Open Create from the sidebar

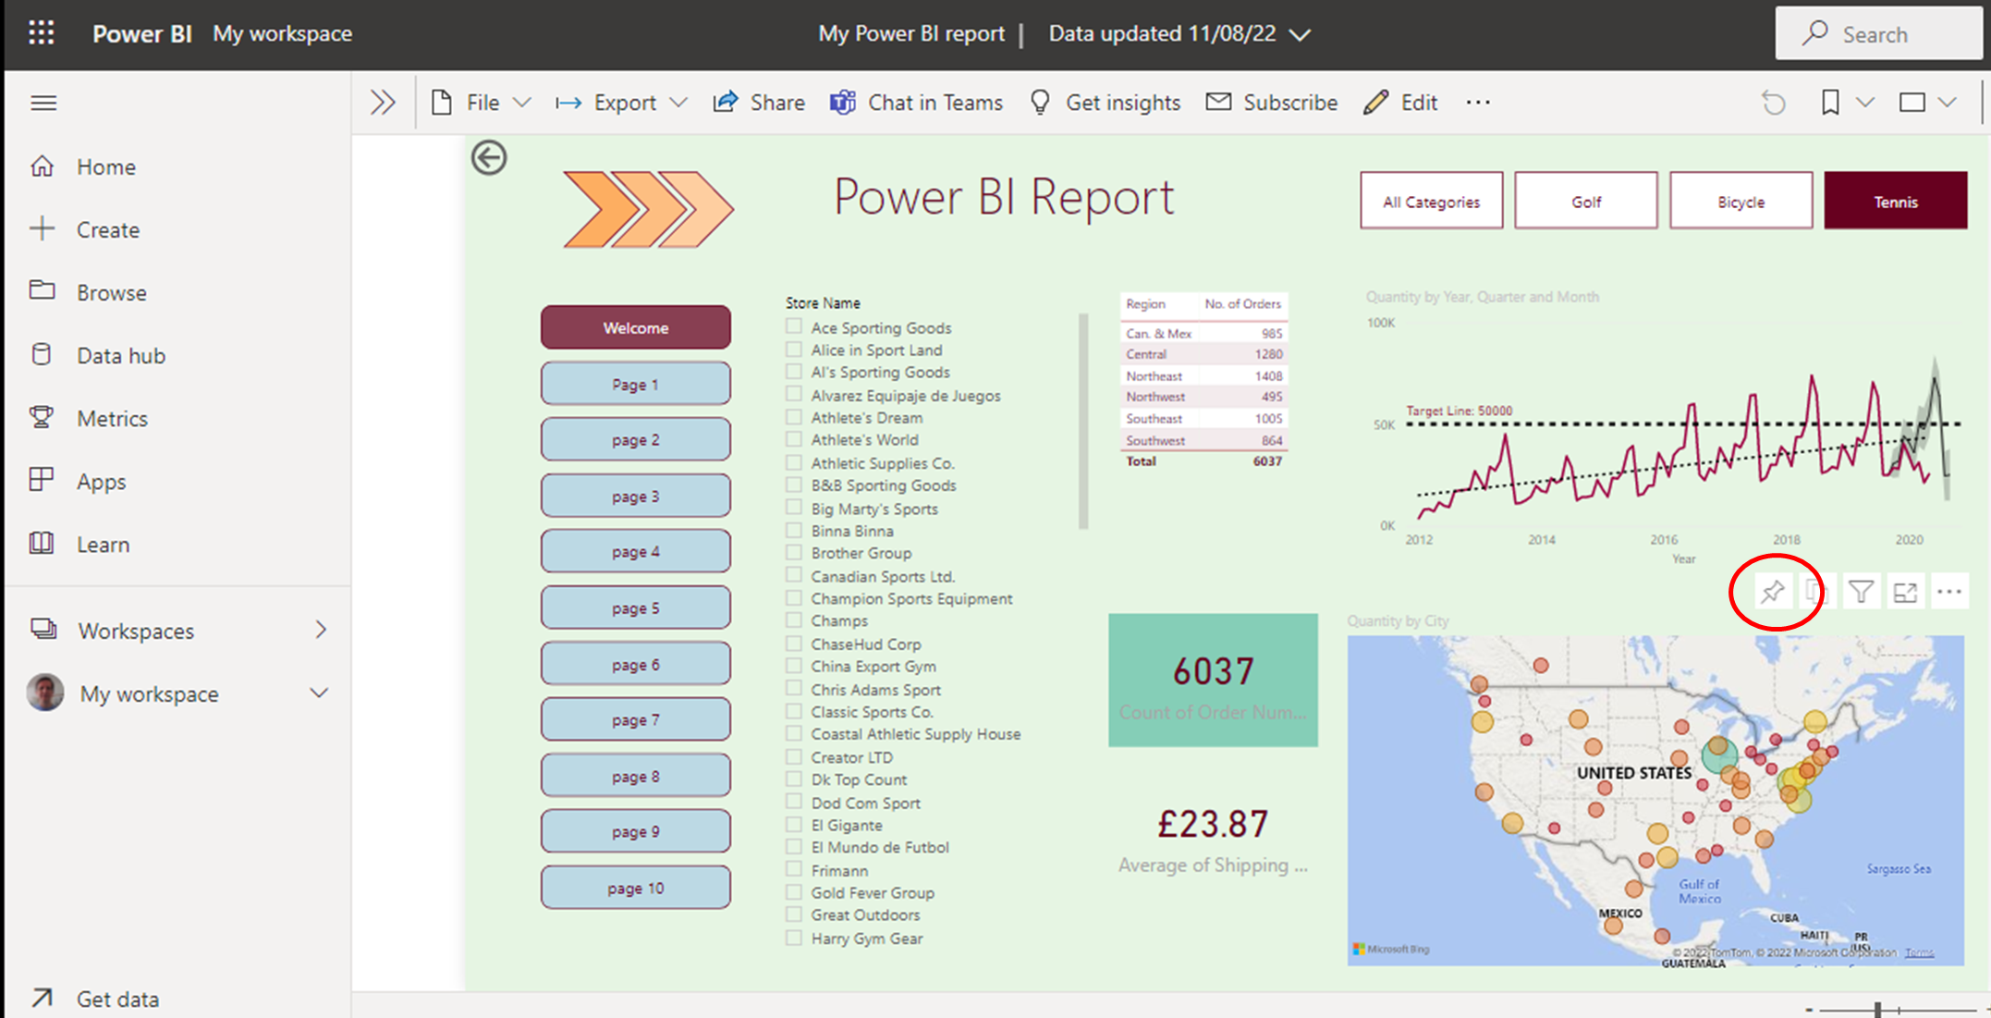coord(108,229)
